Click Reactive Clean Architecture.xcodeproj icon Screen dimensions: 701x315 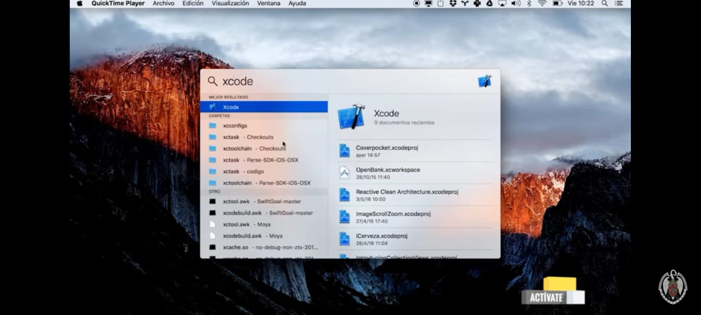[x=344, y=195]
